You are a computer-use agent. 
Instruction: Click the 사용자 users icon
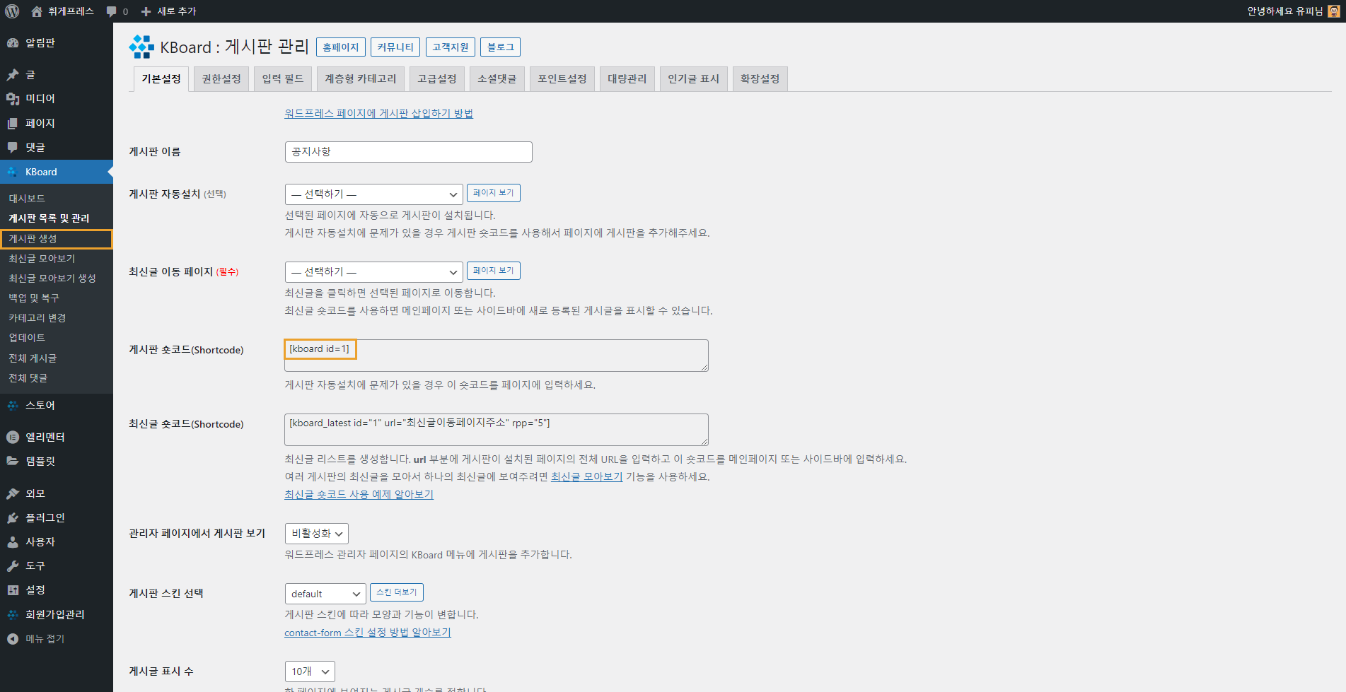[x=13, y=541]
